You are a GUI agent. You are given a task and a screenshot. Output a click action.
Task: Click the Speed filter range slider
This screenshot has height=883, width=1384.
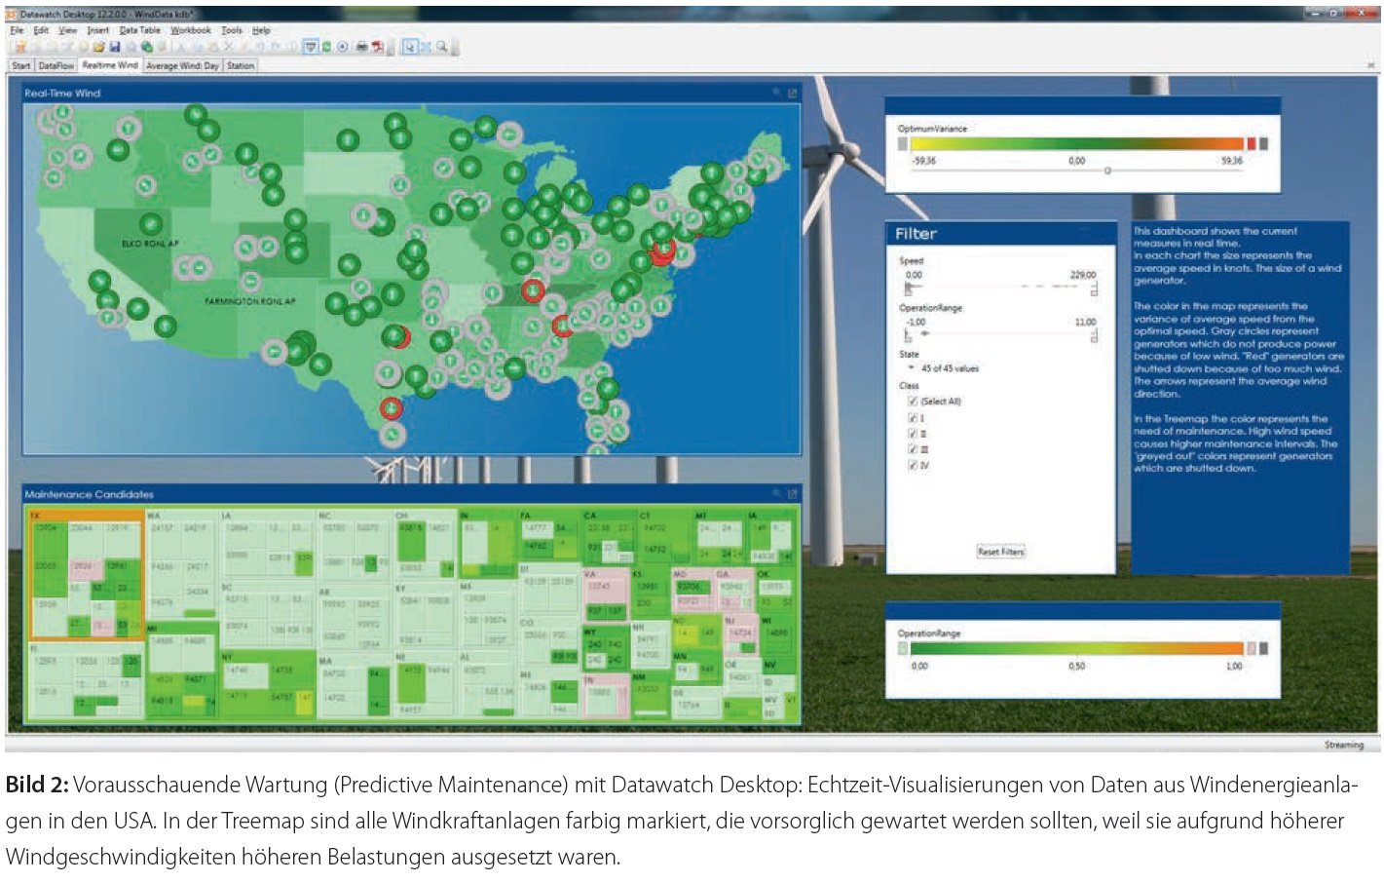pos(1001,288)
